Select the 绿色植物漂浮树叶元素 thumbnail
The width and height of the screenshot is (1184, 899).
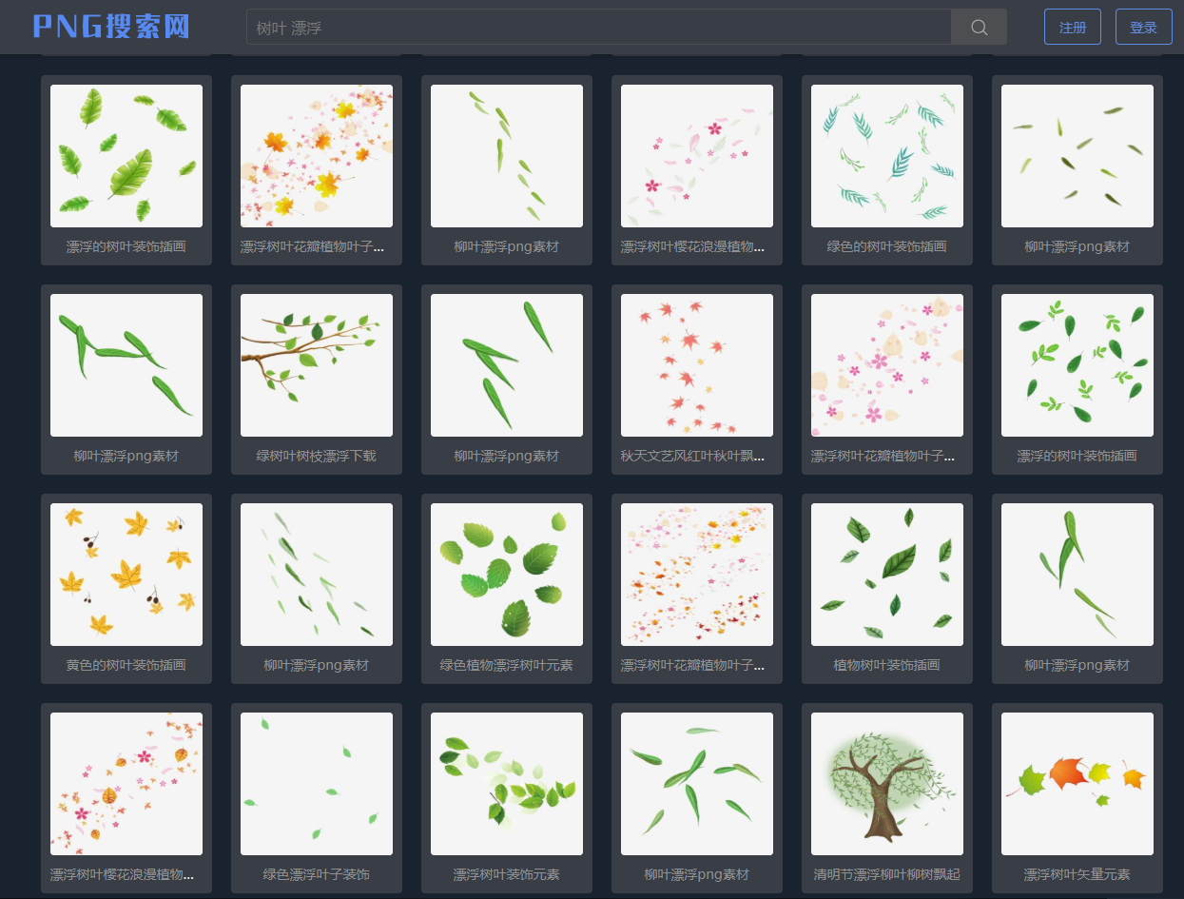click(x=507, y=575)
